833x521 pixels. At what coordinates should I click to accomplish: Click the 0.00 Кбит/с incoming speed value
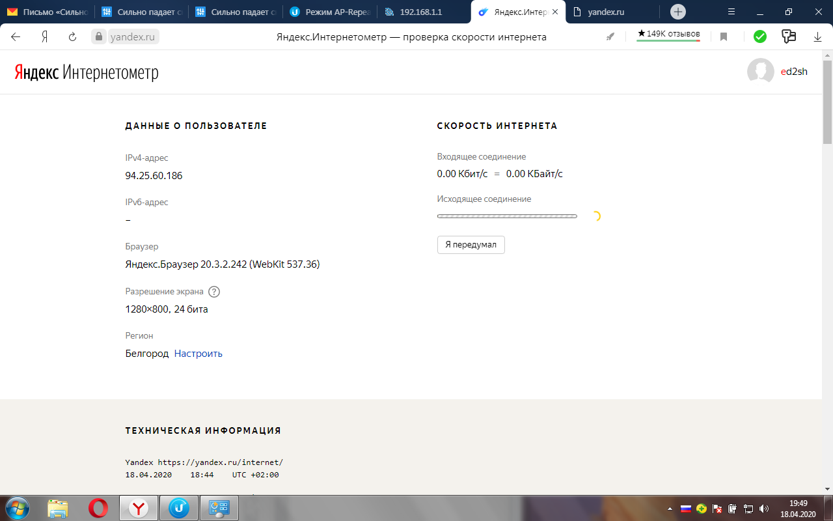pyautogui.click(x=462, y=174)
